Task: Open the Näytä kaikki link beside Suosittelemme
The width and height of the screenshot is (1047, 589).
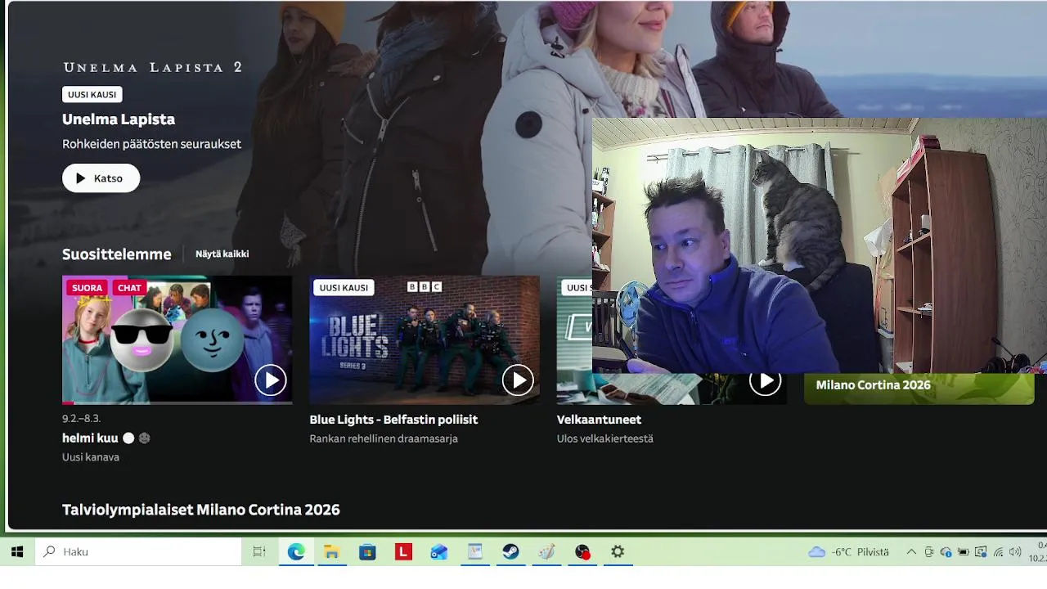Action: coord(222,254)
